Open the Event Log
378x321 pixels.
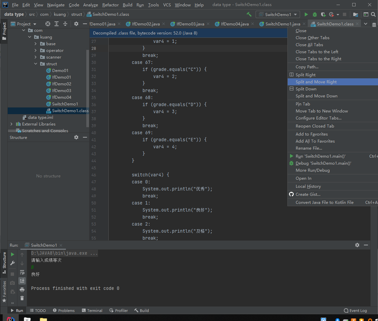(x=356, y=310)
